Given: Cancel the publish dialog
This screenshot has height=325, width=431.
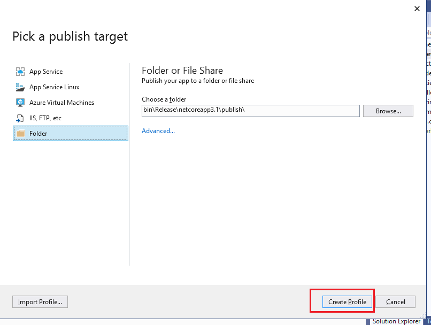Looking at the screenshot, I should pos(395,301).
